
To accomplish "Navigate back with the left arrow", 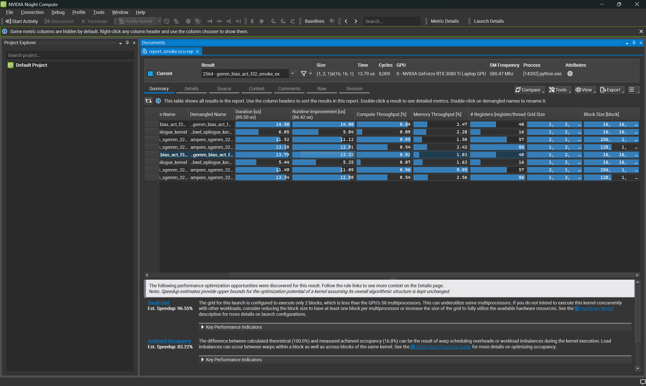I will (x=346, y=21).
